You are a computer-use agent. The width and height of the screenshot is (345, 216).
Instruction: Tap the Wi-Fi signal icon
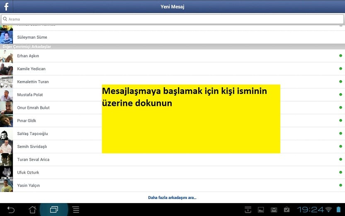(x=328, y=210)
